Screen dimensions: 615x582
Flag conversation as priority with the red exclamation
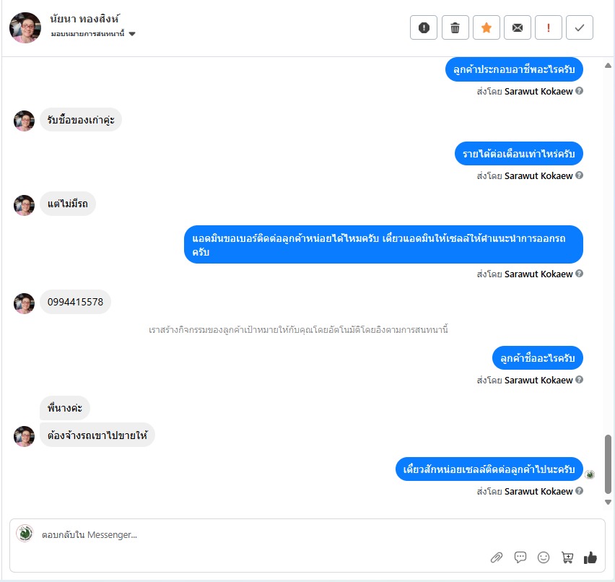pyautogui.click(x=549, y=27)
